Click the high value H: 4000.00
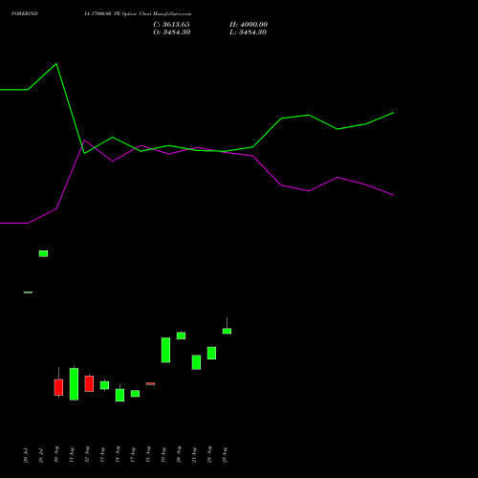The width and height of the screenshot is (478, 478). 249,25
